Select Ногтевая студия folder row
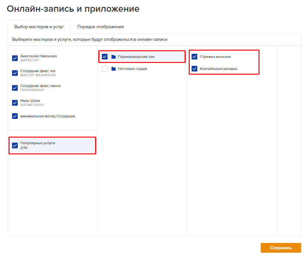This screenshot has height=260, width=308. pos(142,69)
